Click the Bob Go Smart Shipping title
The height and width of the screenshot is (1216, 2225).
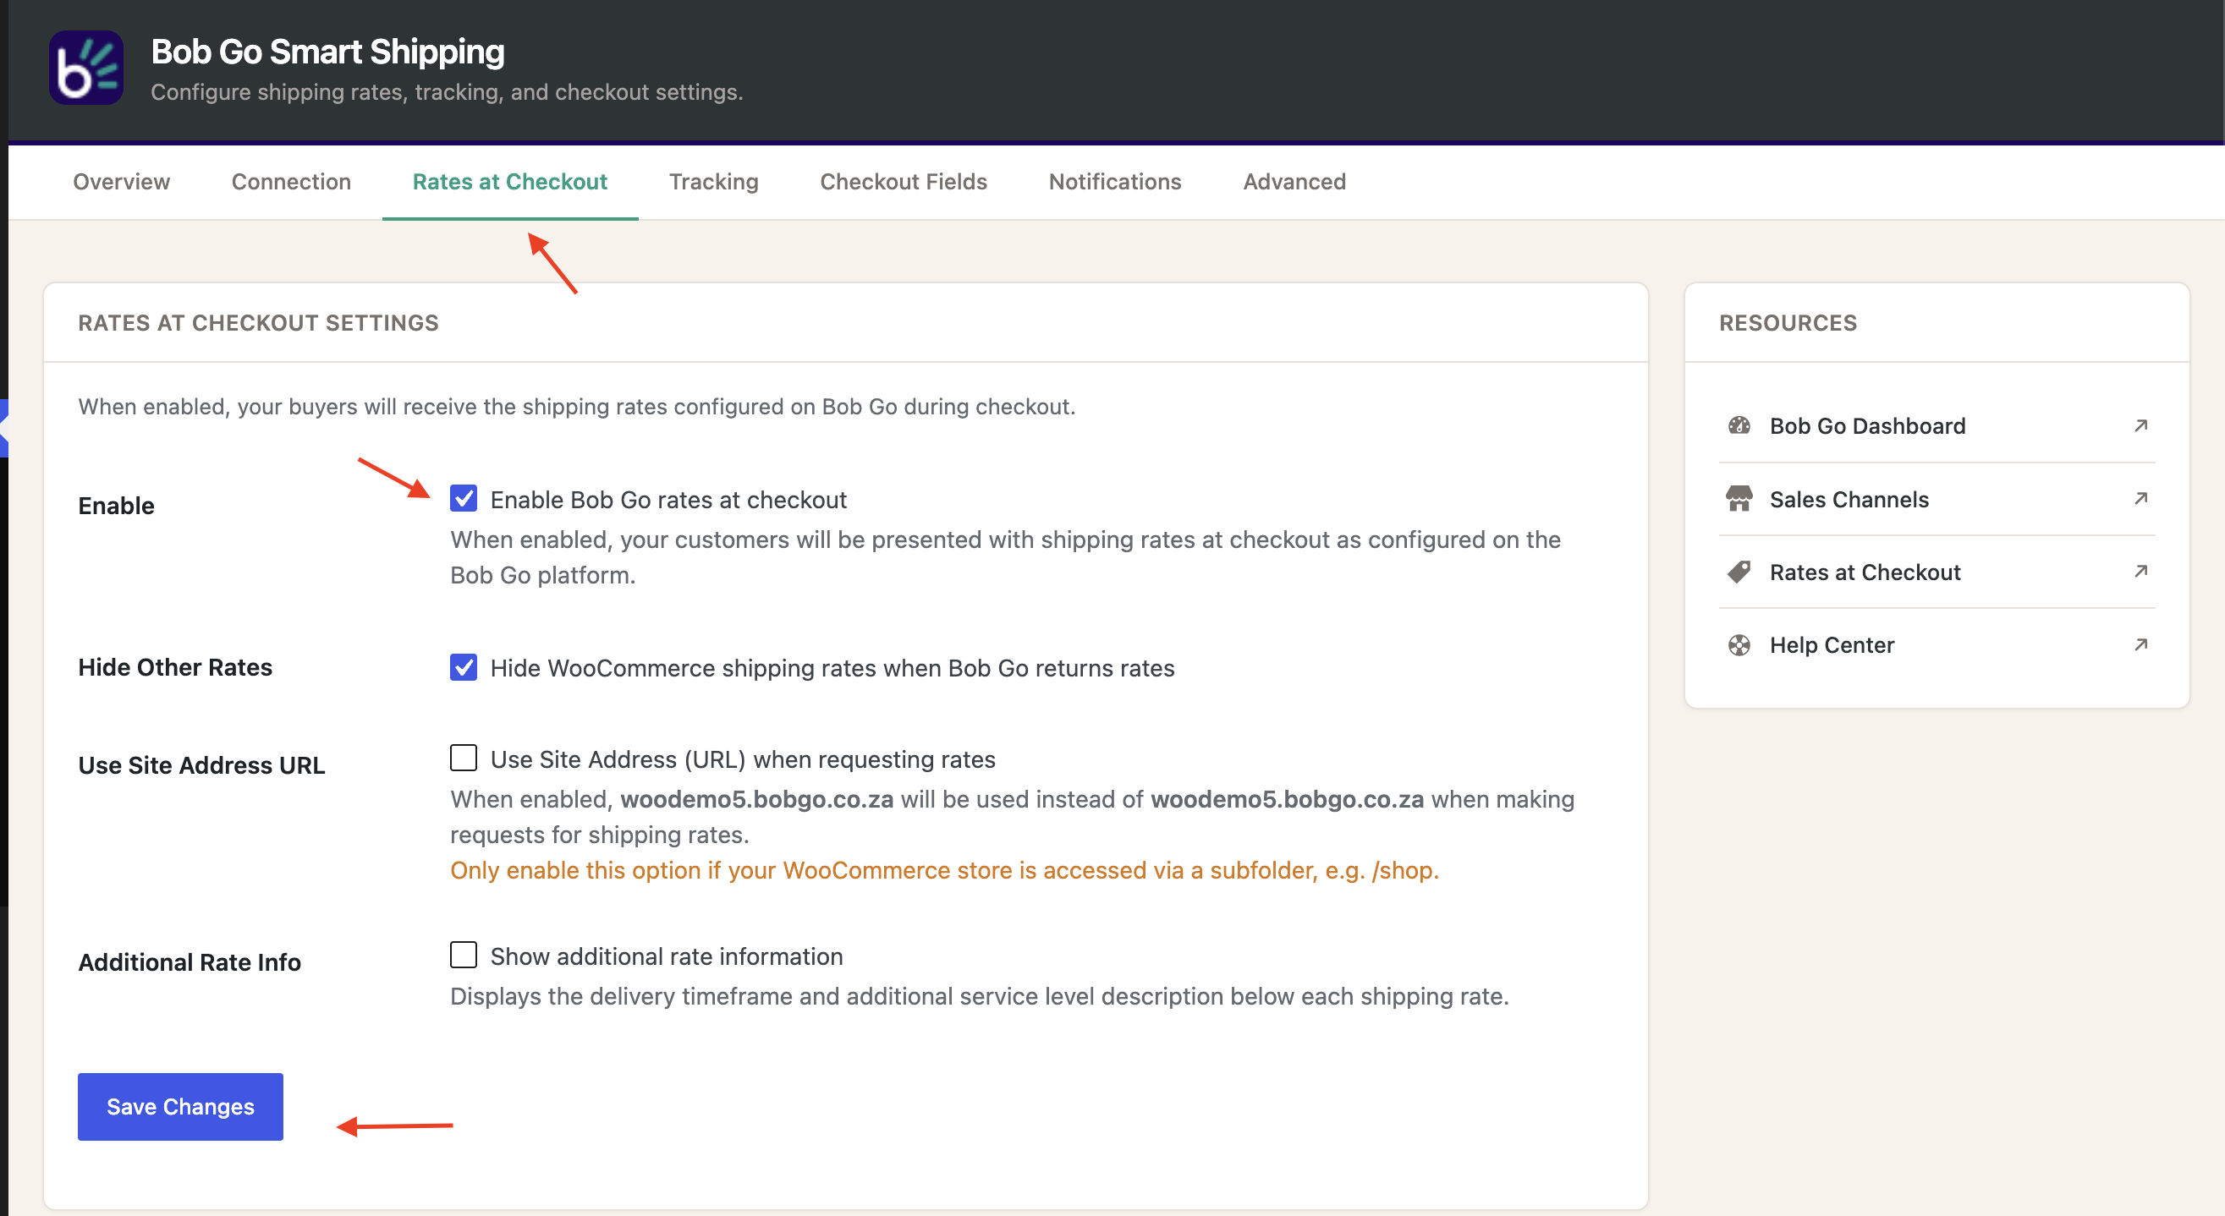click(x=327, y=52)
